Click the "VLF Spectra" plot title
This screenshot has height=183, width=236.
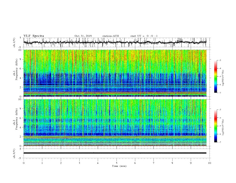[x=34, y=36]
